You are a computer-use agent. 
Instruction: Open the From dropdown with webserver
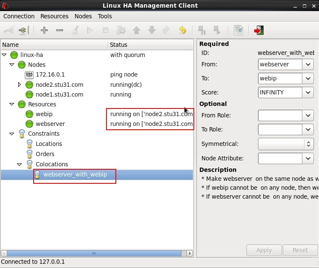coord(308,64)
